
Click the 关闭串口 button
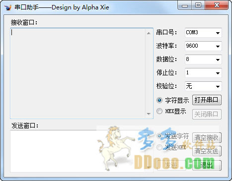coord(207,114)
